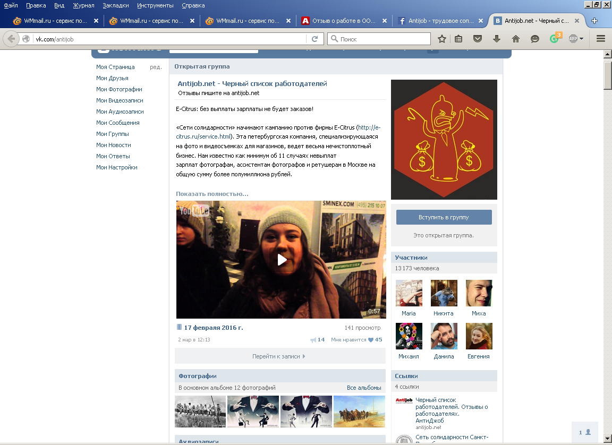Click the page scrollbar down arrow
Screen dimensions: 612x445
click(x=607, y=438)
